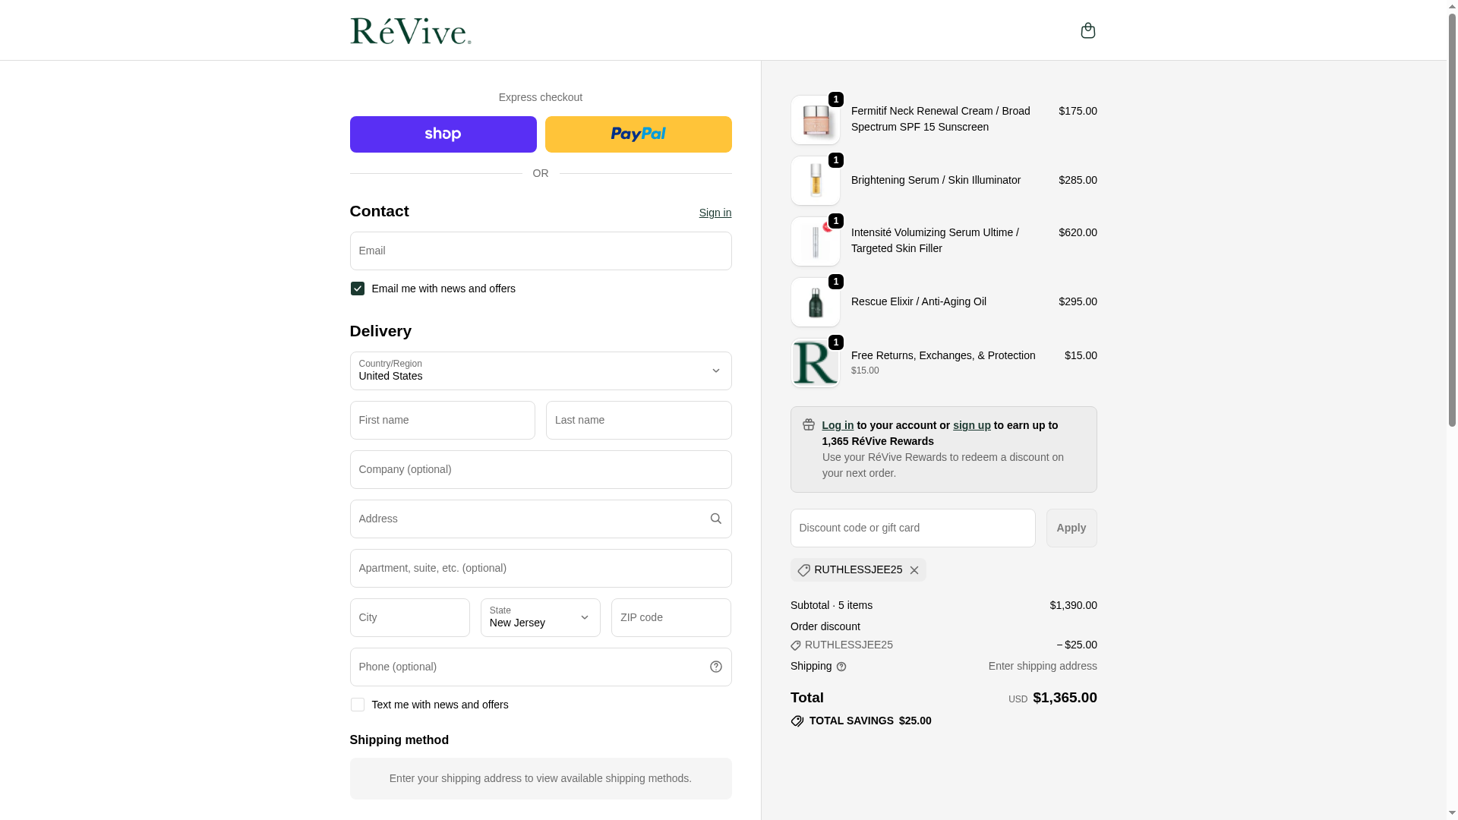The image size is (1458, 820).
Task: Click the Log in rewards link
Action: click(x=837, y=425)
